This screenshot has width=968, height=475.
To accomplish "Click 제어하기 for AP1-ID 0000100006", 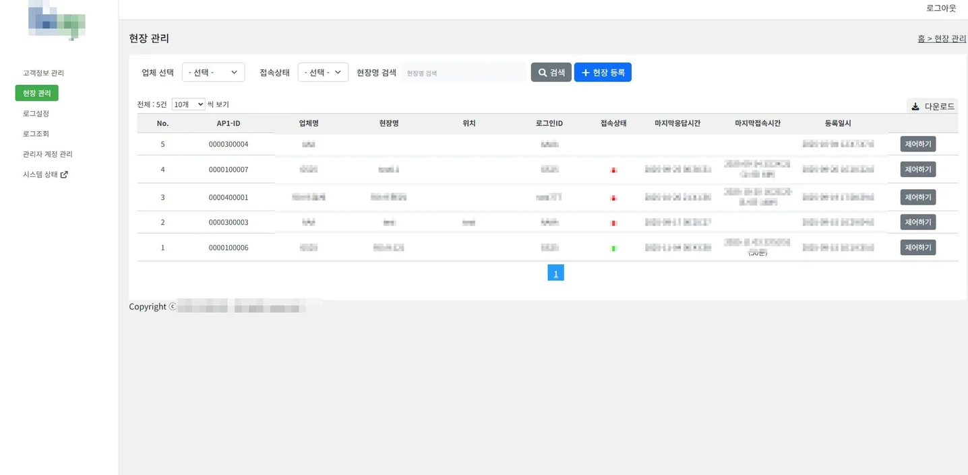I will 918,248.
